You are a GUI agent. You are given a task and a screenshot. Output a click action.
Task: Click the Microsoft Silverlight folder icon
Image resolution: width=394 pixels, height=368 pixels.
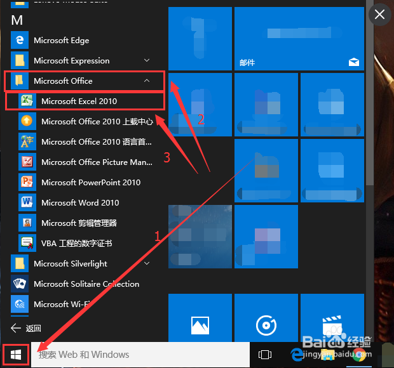click(20, 263)
